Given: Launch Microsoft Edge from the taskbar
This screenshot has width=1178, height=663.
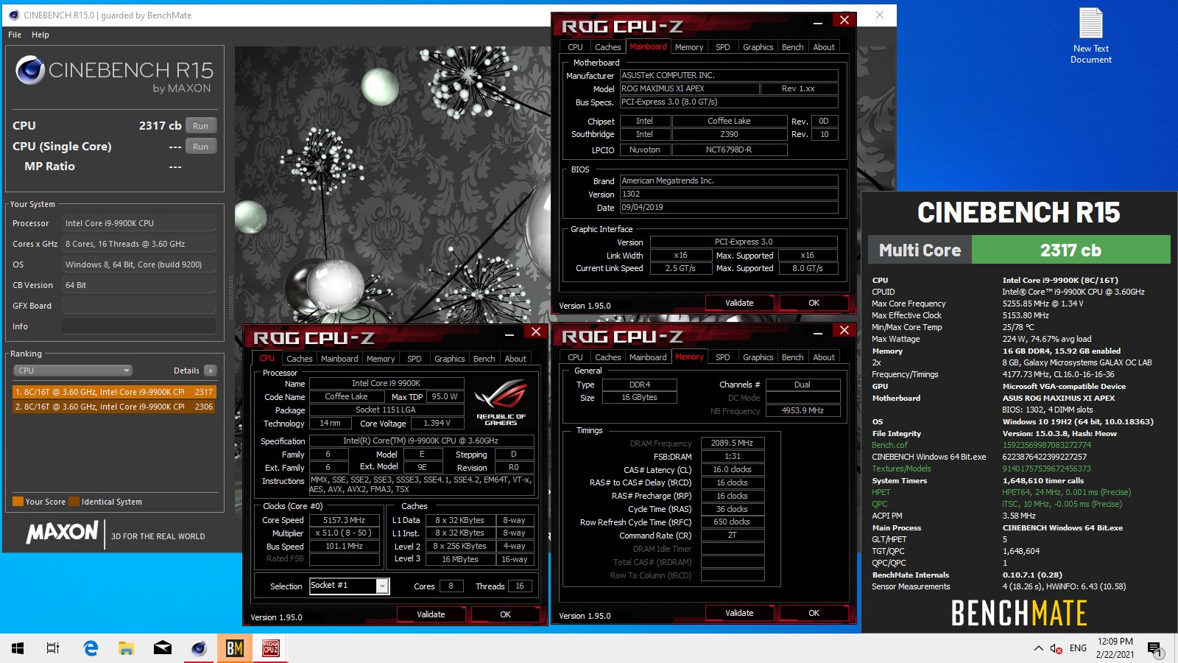Looking at the screenshot, I should click(x=91, y=648).
